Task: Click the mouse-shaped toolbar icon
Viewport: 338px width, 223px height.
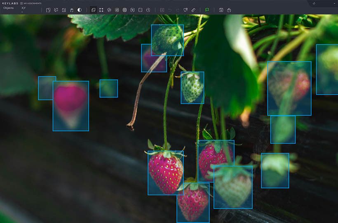Action: (x=72, y=10)
